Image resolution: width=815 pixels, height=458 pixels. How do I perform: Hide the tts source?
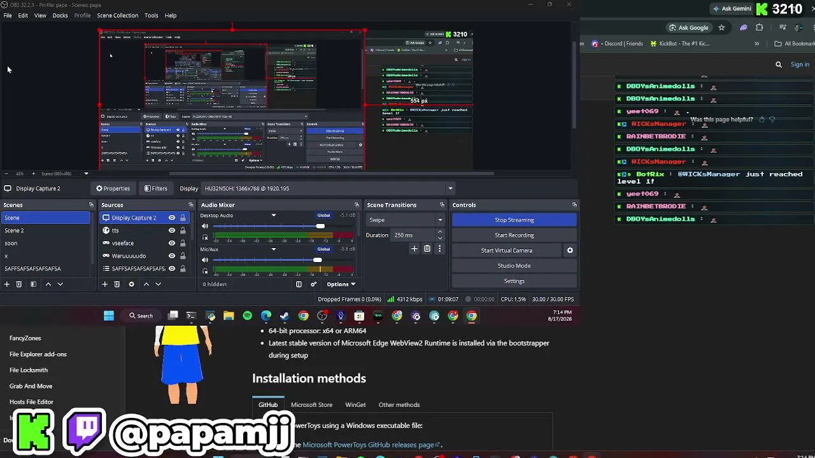pos(171,230)
